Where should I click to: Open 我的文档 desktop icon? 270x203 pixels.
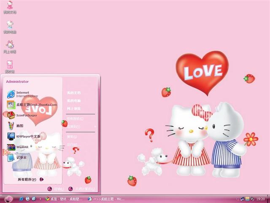[x=10, y=7]
